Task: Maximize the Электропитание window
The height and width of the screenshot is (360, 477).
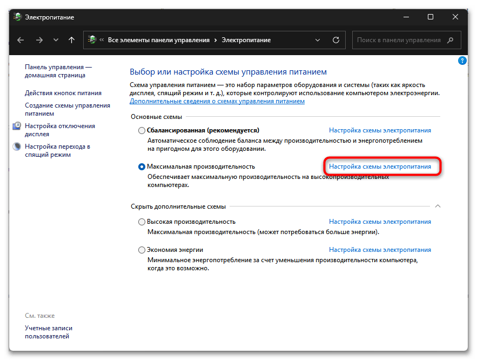Action: (431, 17)
